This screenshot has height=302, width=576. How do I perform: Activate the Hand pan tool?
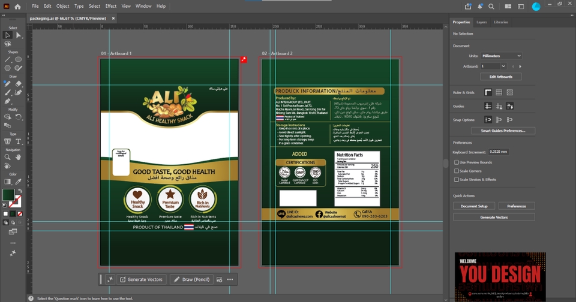pyautogui.click(x=19, y=157)
